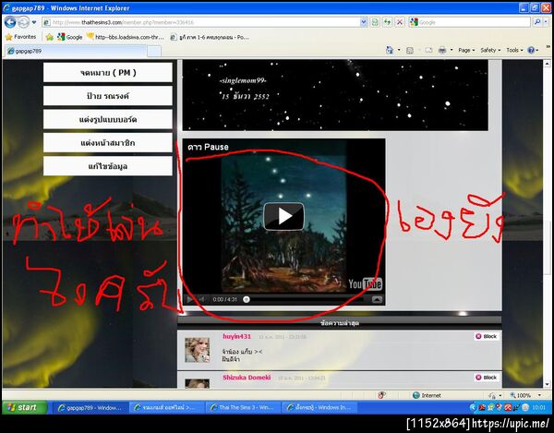This screenshot has width=554, height=433.
Task: Switch to the second Internet Explorer taskbar window
Action: 167,407
